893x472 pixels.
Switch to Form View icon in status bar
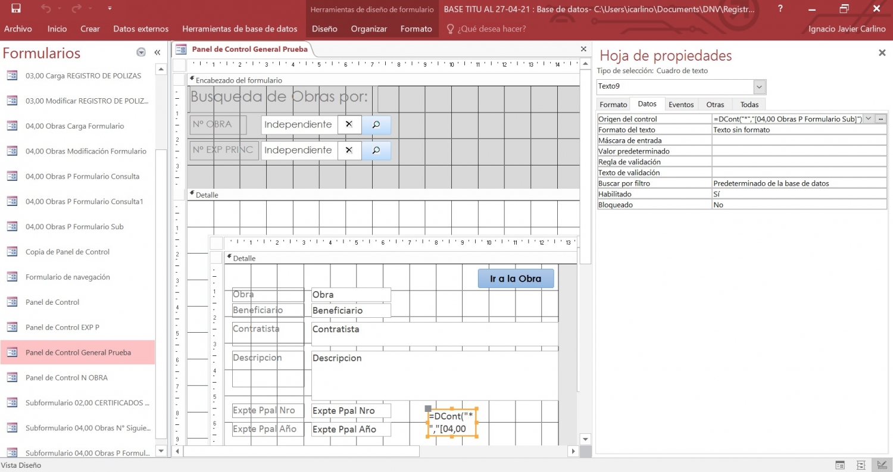tap(840, 465)
